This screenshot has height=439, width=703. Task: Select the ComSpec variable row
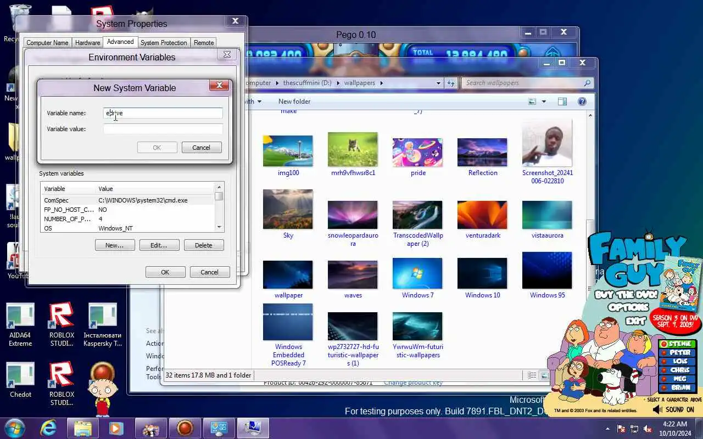[x=128, y=200]
